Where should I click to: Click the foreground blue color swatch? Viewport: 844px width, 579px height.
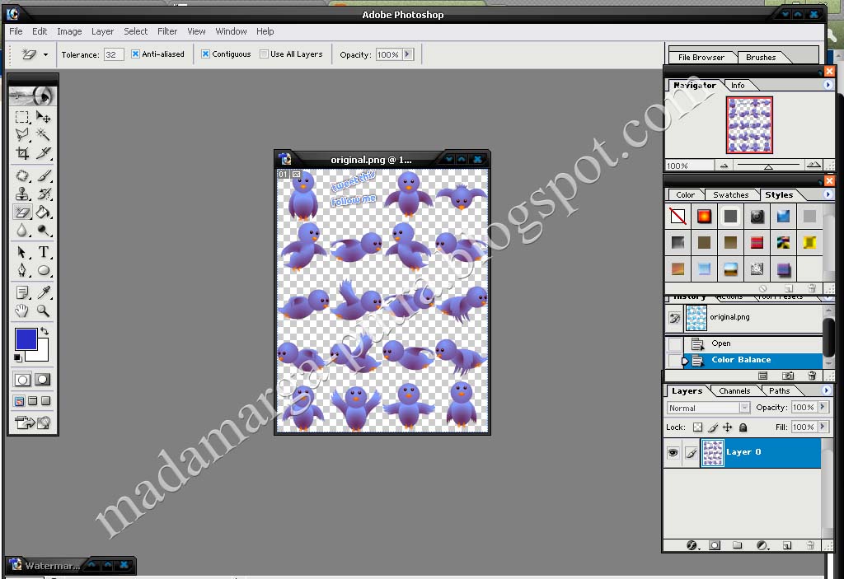(x=26, y=339)
